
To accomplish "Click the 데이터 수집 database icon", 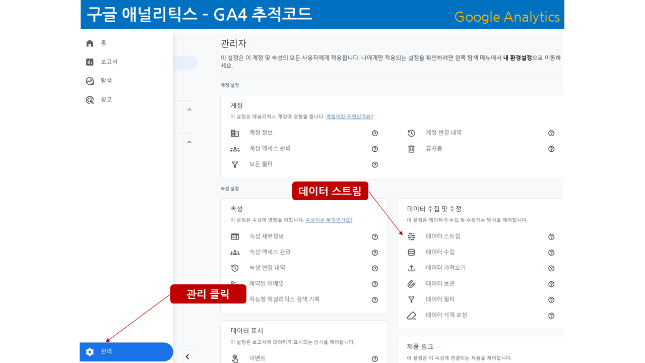I will tap(411, 253).
